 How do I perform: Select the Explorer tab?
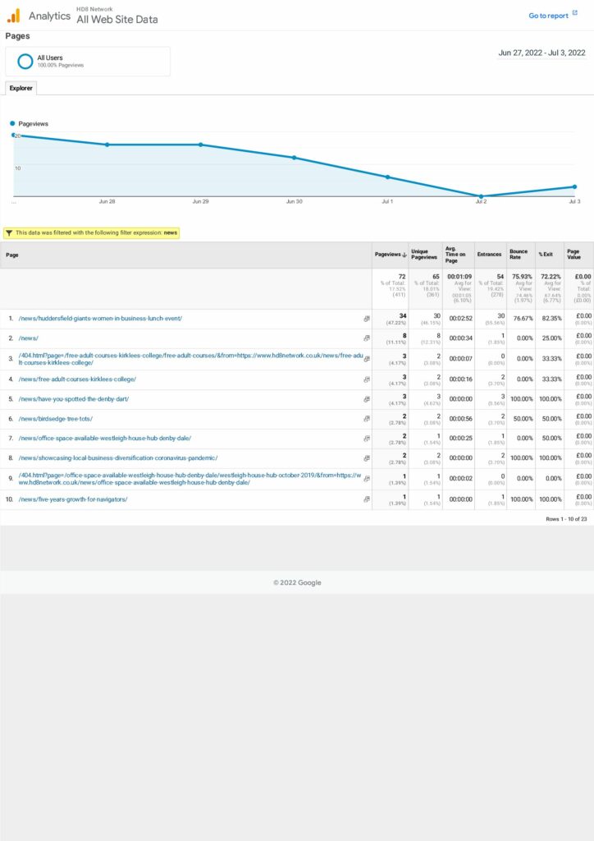pos(21,88)
